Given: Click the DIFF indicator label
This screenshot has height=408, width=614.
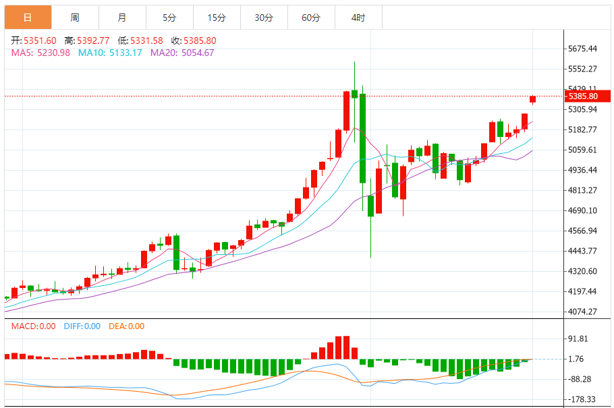Looking at the screenshot, I should pos(82,326).
